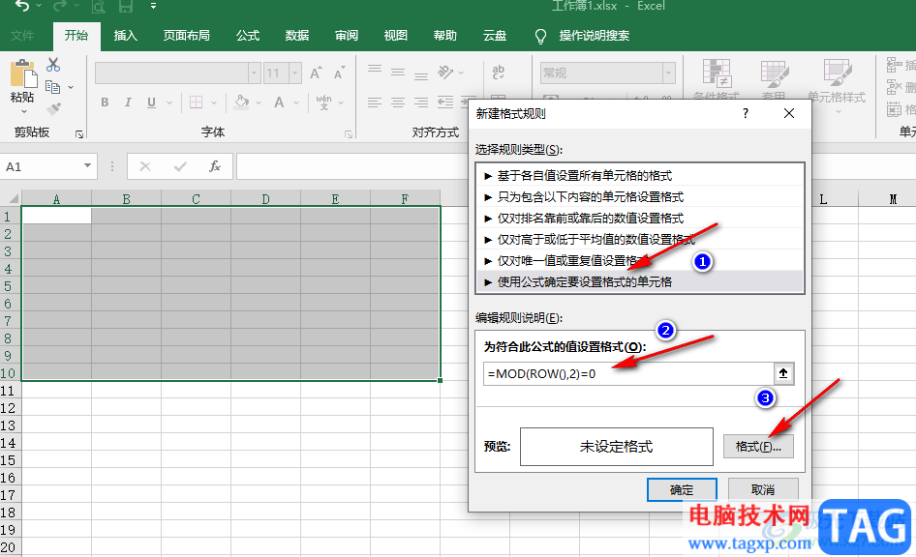
Task: Click the Fill Color bucket icon
Action: [x=241, y=102]
